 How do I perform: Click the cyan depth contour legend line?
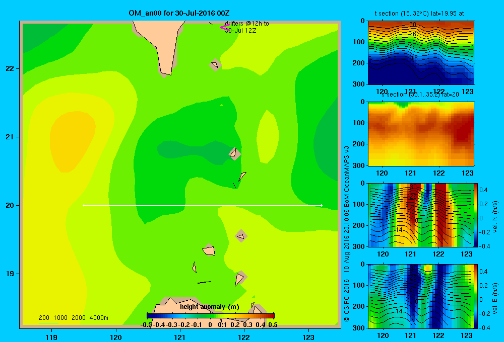point(48,323)
